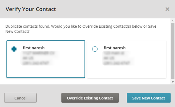
Task: Select the highlighted first naresh radio button
Action: [x=14, y=49]
